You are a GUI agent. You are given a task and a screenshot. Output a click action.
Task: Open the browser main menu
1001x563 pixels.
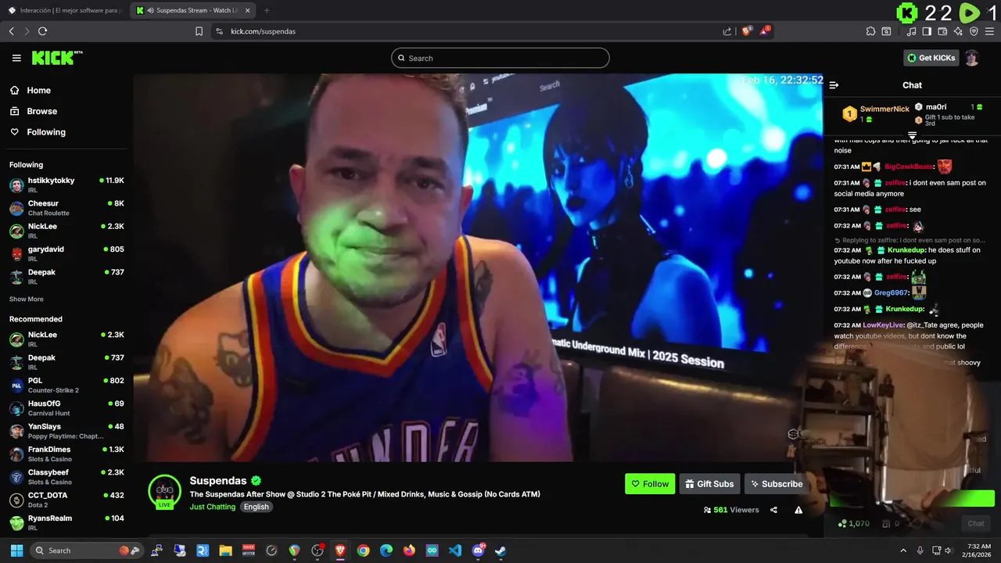tap(989, 31)
